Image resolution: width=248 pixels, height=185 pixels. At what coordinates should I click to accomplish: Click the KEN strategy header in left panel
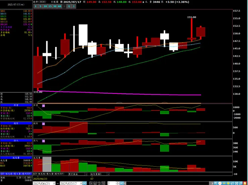coord(16,174)
